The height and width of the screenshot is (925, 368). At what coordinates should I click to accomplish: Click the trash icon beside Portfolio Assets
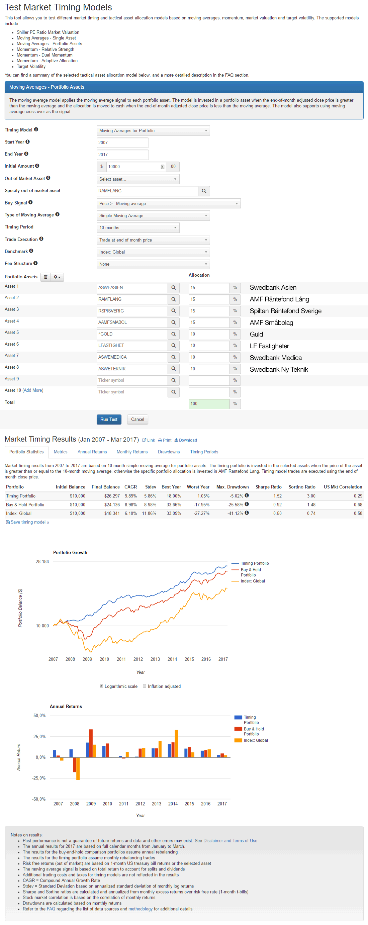click(x=45, y=277)
